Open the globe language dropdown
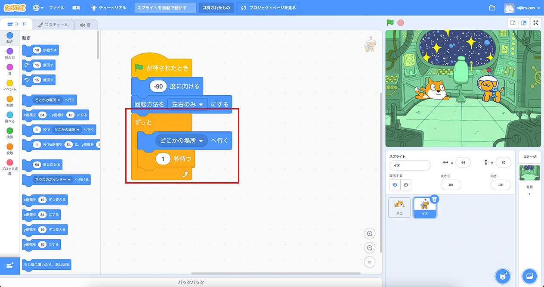The image size is (544, 287). click(37, 8)
